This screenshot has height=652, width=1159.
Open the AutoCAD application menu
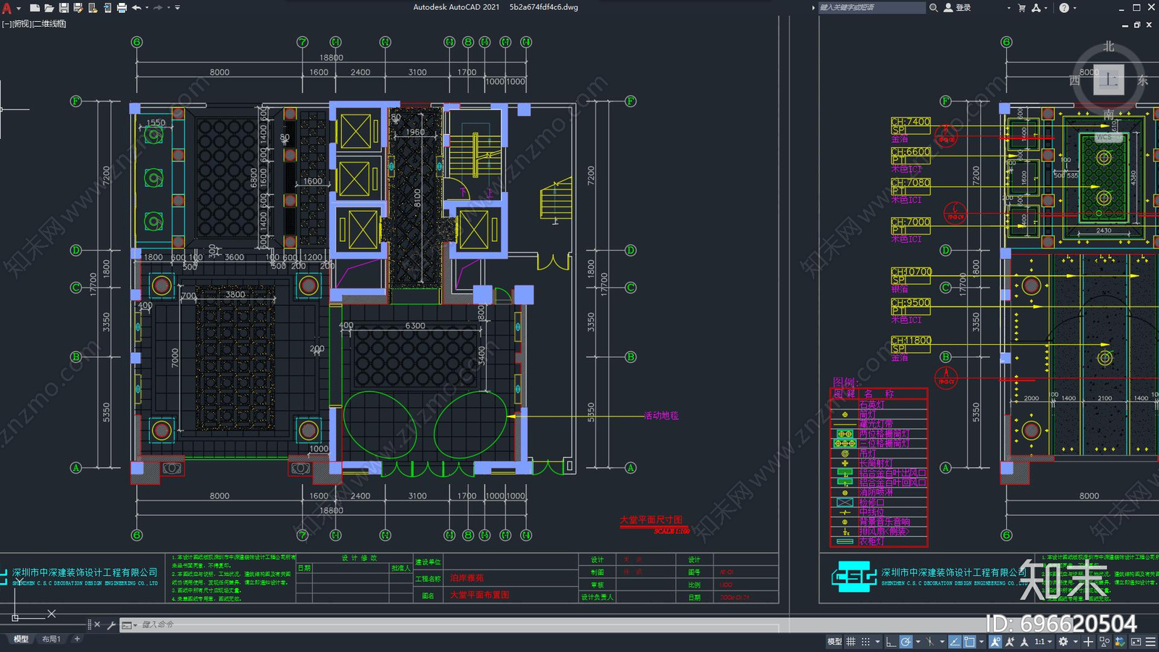click(7, 8)
